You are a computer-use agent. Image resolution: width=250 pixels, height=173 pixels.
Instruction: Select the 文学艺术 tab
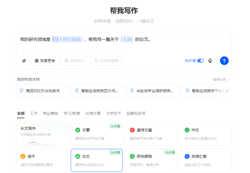(x=113, y=113)
